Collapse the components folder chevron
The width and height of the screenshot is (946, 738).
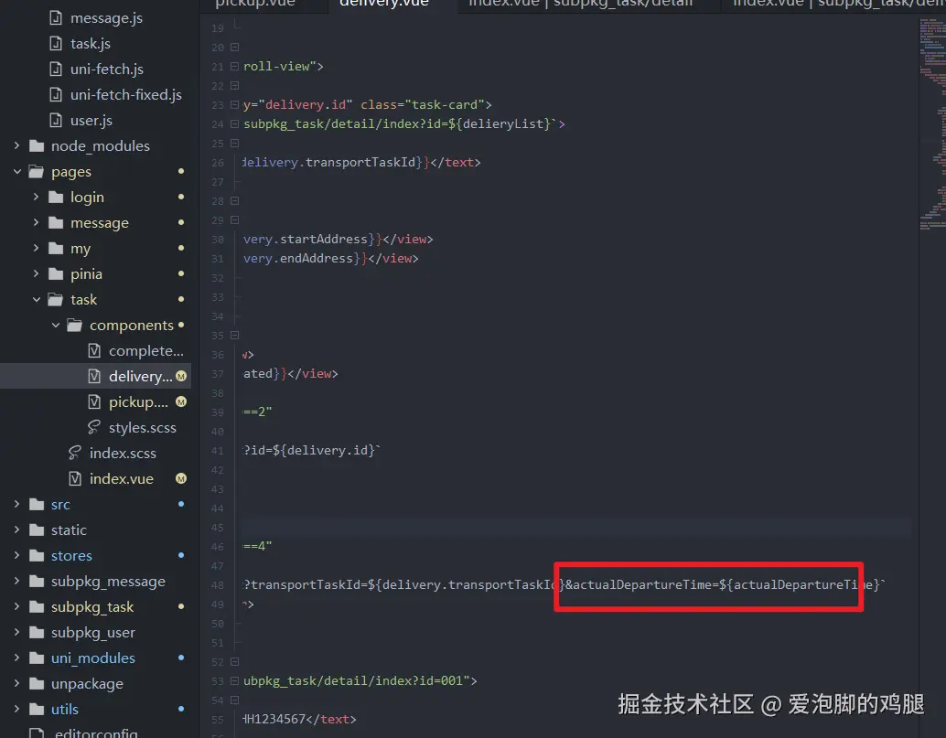tap(56, 325)
